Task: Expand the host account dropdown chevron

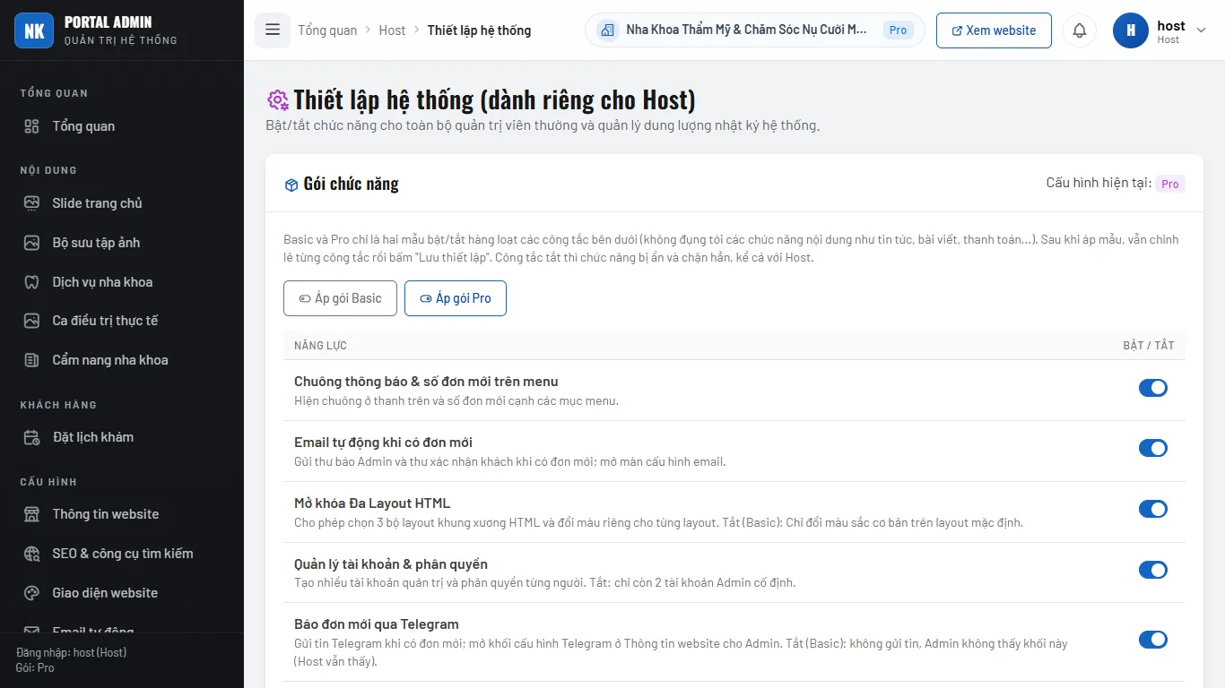Action: (1202, 30)
